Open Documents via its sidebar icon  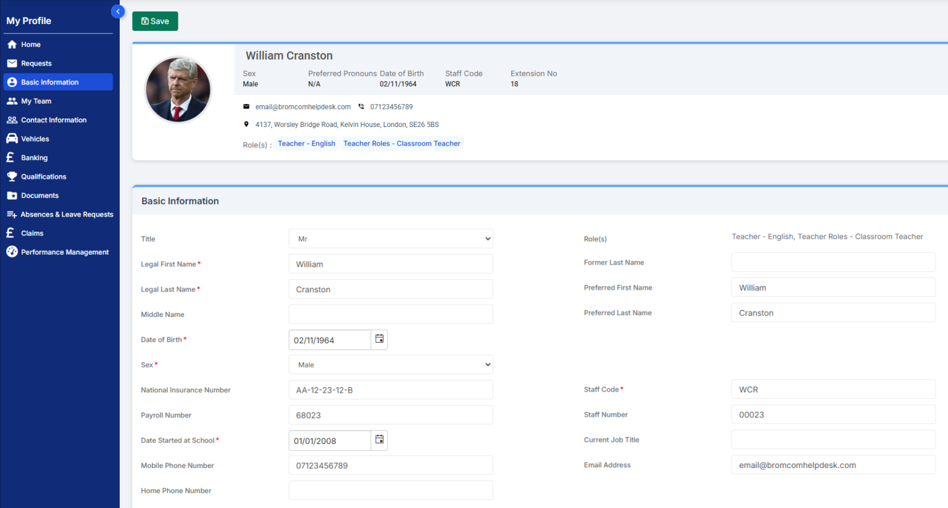[11, 195]
